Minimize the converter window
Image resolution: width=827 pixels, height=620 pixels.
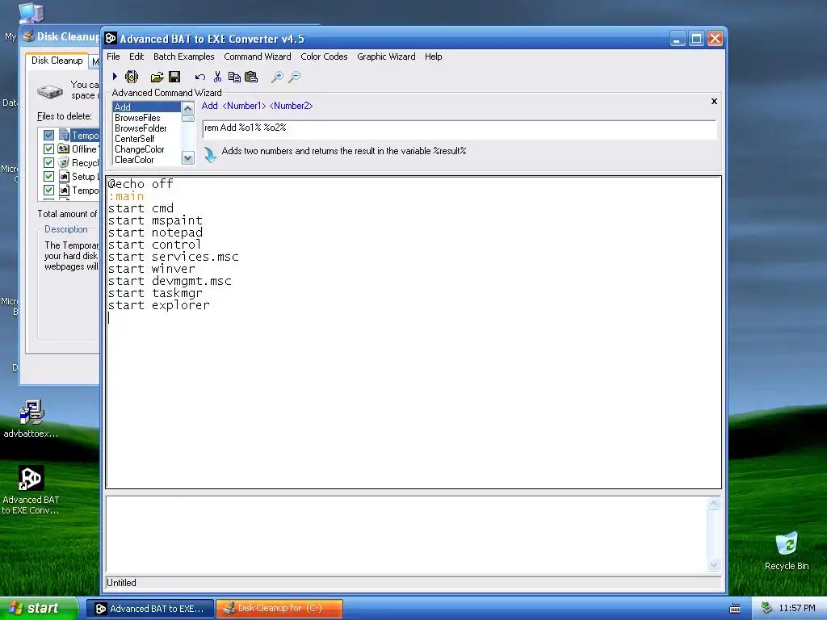[x=678, y=39]
